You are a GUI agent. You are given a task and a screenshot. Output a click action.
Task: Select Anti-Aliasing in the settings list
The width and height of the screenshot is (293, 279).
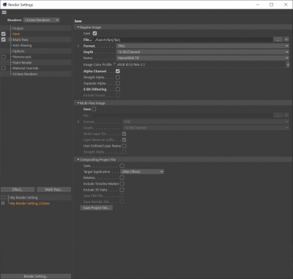pos(22,45)
